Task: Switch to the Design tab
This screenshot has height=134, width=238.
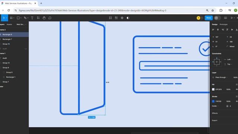Action: coord(215,25)
